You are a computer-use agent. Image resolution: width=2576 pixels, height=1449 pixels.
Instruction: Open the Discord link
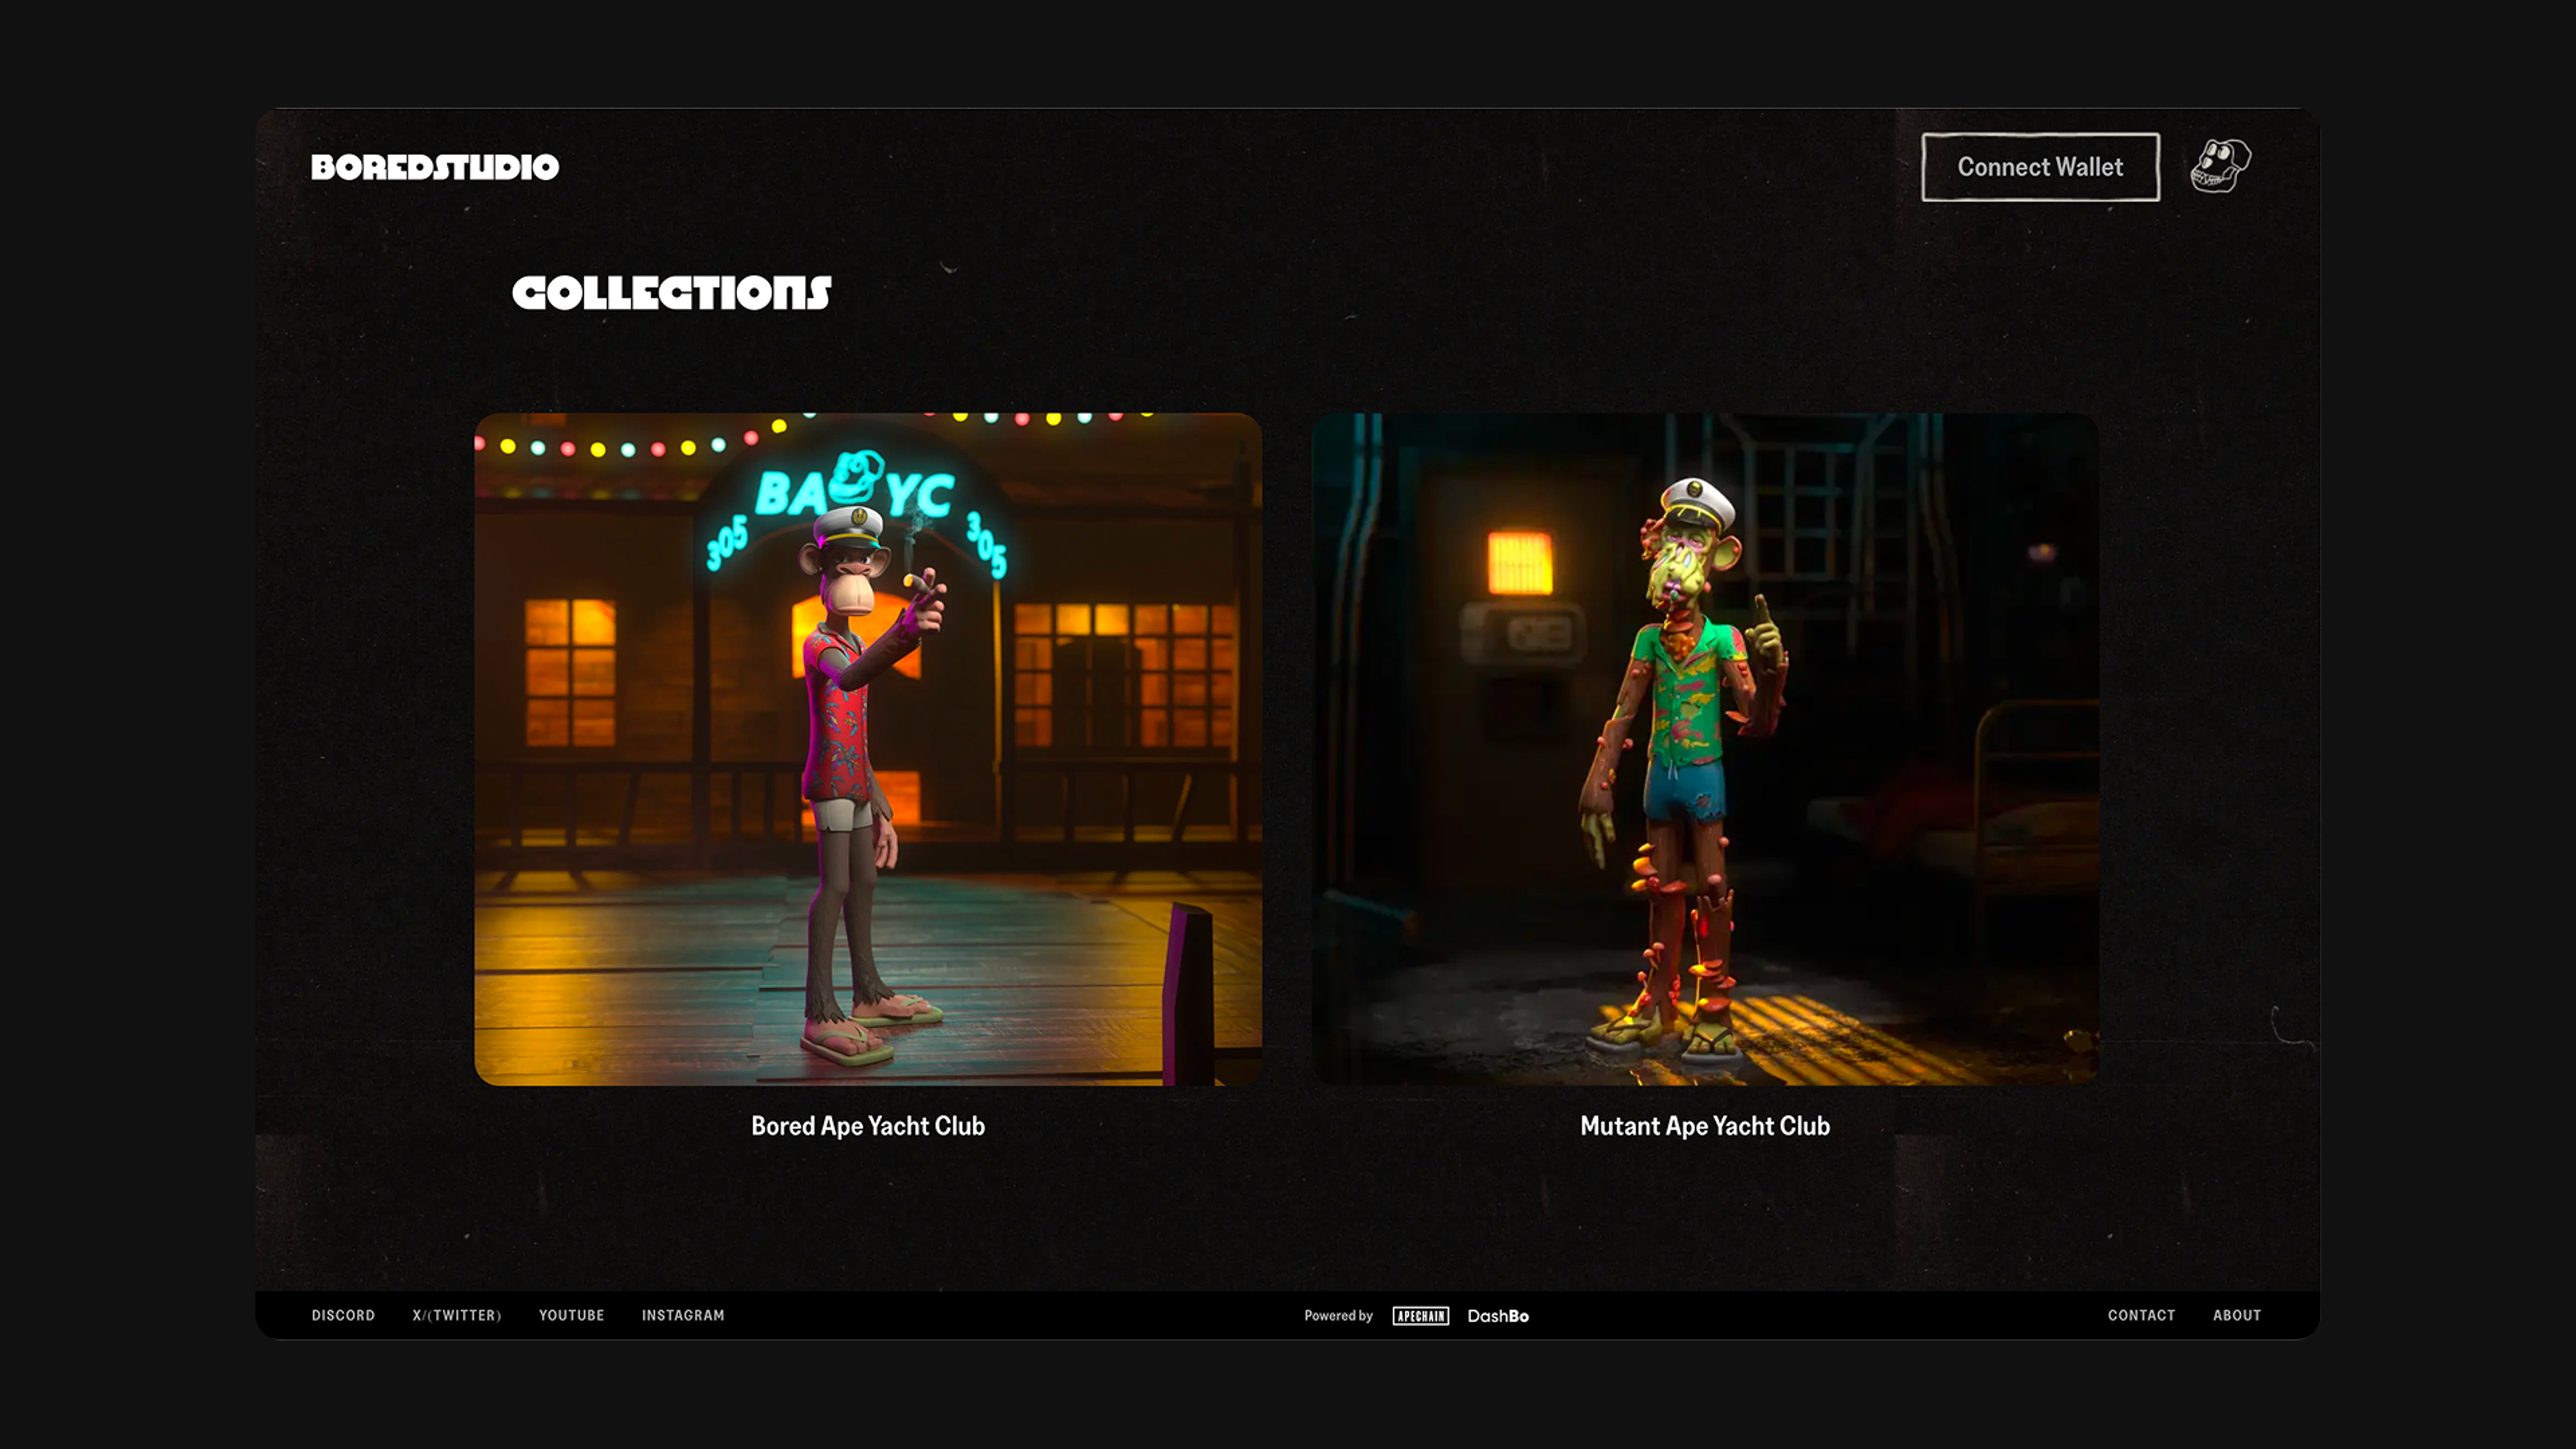[343, 1315]
